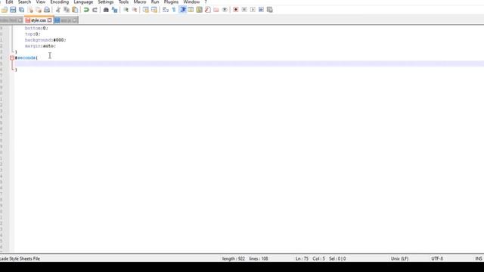The height and width of the screenshot is (272, 484).
Task: Open the View menu
Action: tap(40, 2)
